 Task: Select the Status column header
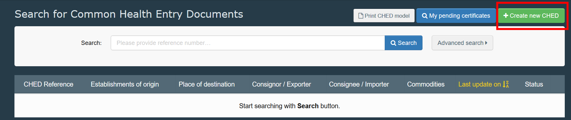pyautogui.click(x=534, y=84)
